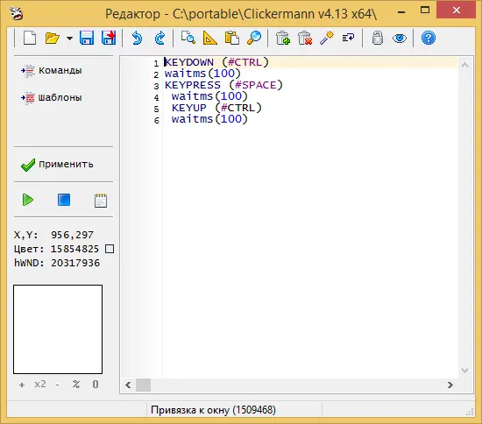This screenshot has width=482, height=424.
Task: Click the line wrap arrow icon
Action: point(348,38)
